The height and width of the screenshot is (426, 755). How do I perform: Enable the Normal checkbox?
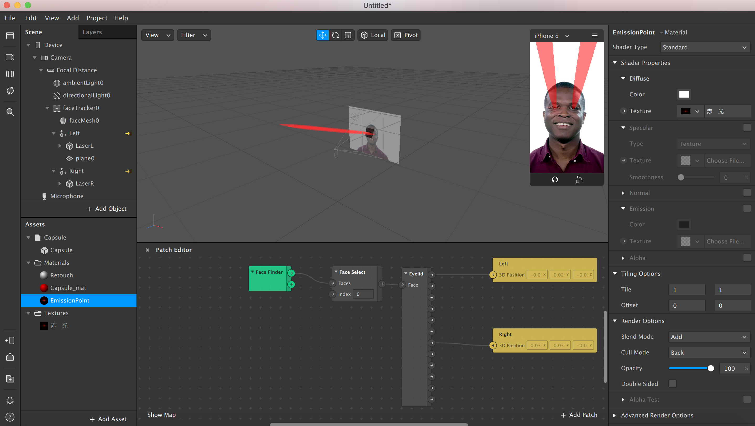pyautogui.click(x=747, y=193)
